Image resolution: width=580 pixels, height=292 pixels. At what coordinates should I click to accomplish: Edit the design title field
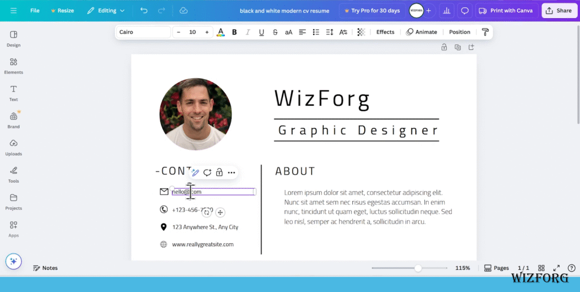tap(284, 11)
